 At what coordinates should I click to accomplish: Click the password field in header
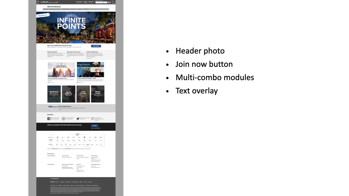pyautogui.click(x=105, y=3)
